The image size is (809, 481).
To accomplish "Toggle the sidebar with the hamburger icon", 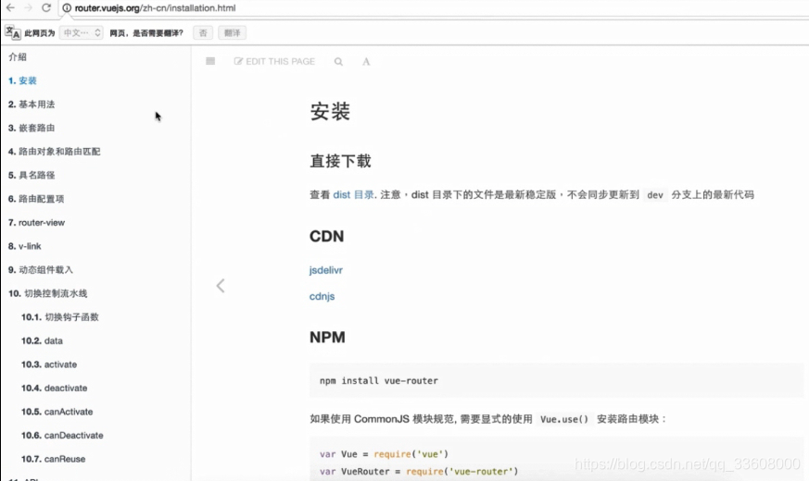I will (x=210, y=61).
